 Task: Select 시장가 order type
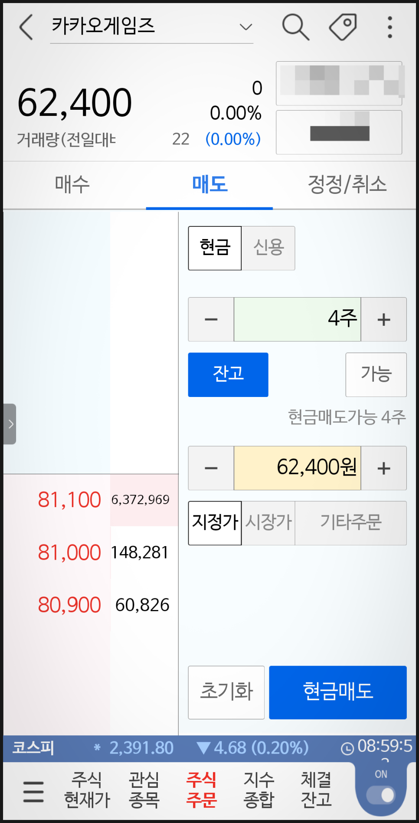268,523
